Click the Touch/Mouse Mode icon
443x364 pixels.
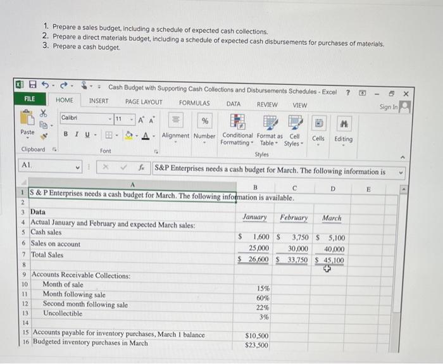84,85
